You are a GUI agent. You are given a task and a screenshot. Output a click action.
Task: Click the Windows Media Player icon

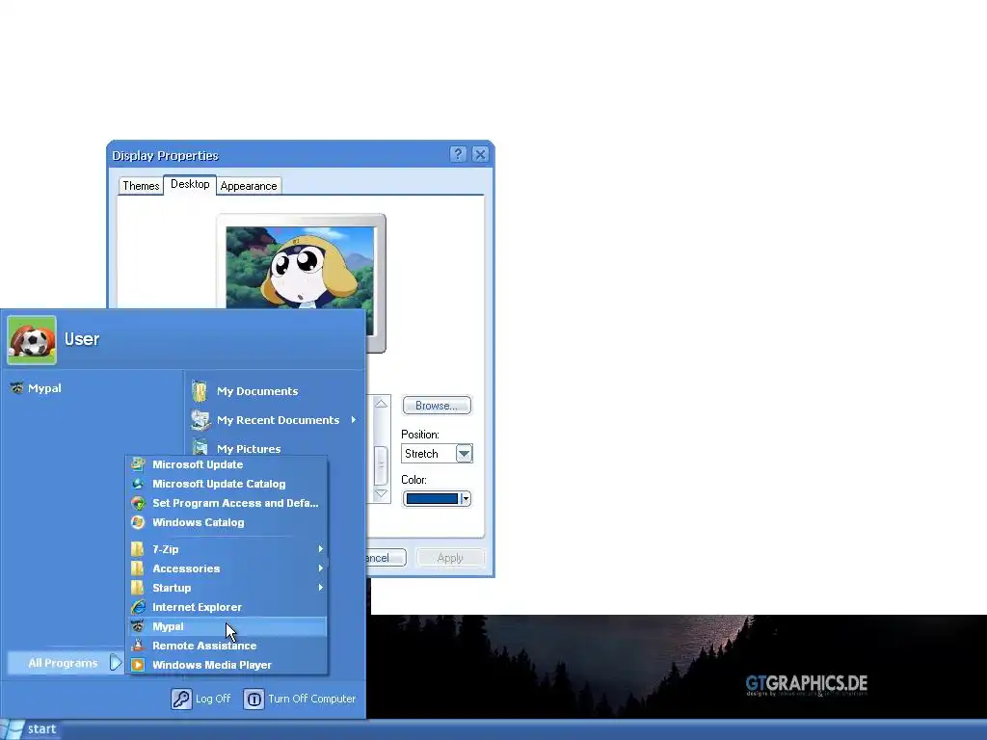[138, 665]
